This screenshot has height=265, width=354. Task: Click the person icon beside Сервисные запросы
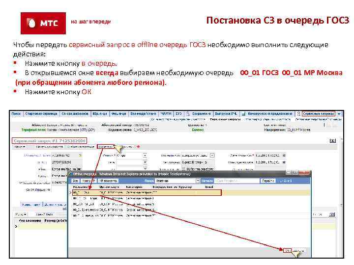pyautogui.click(x=298, y=113)
